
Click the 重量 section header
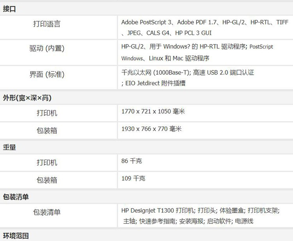[x=10, y=148]
